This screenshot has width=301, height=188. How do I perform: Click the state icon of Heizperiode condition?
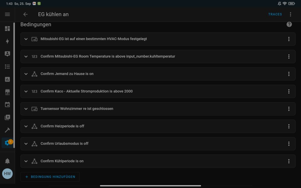[34, 126]
